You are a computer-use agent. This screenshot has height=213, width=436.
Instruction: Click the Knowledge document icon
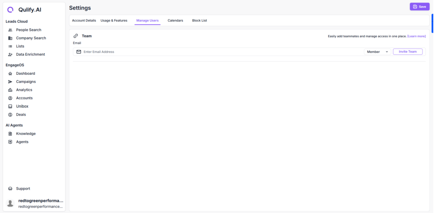pos(10,133)
